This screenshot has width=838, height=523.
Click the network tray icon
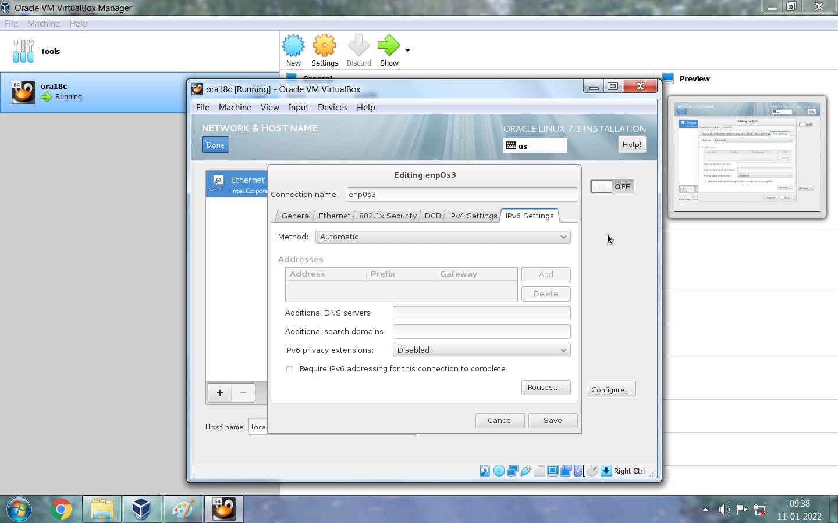[x=759, y=510]
